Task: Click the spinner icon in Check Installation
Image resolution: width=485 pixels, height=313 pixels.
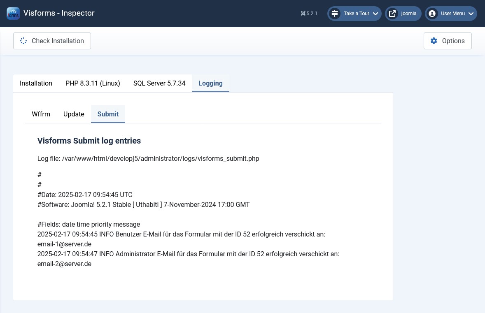Action: pos(23,41)
